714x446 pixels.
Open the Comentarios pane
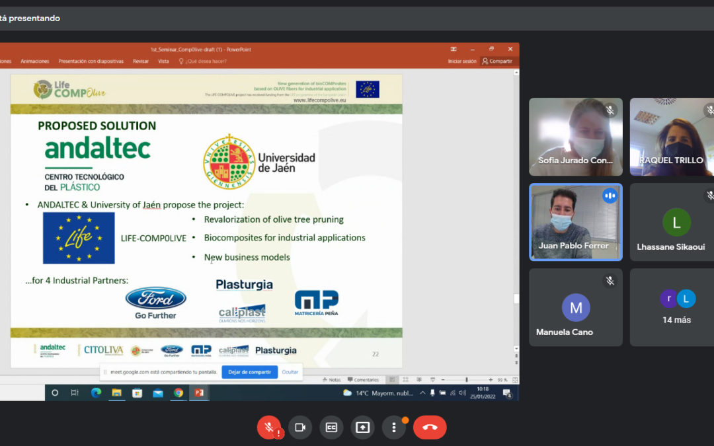363,379
